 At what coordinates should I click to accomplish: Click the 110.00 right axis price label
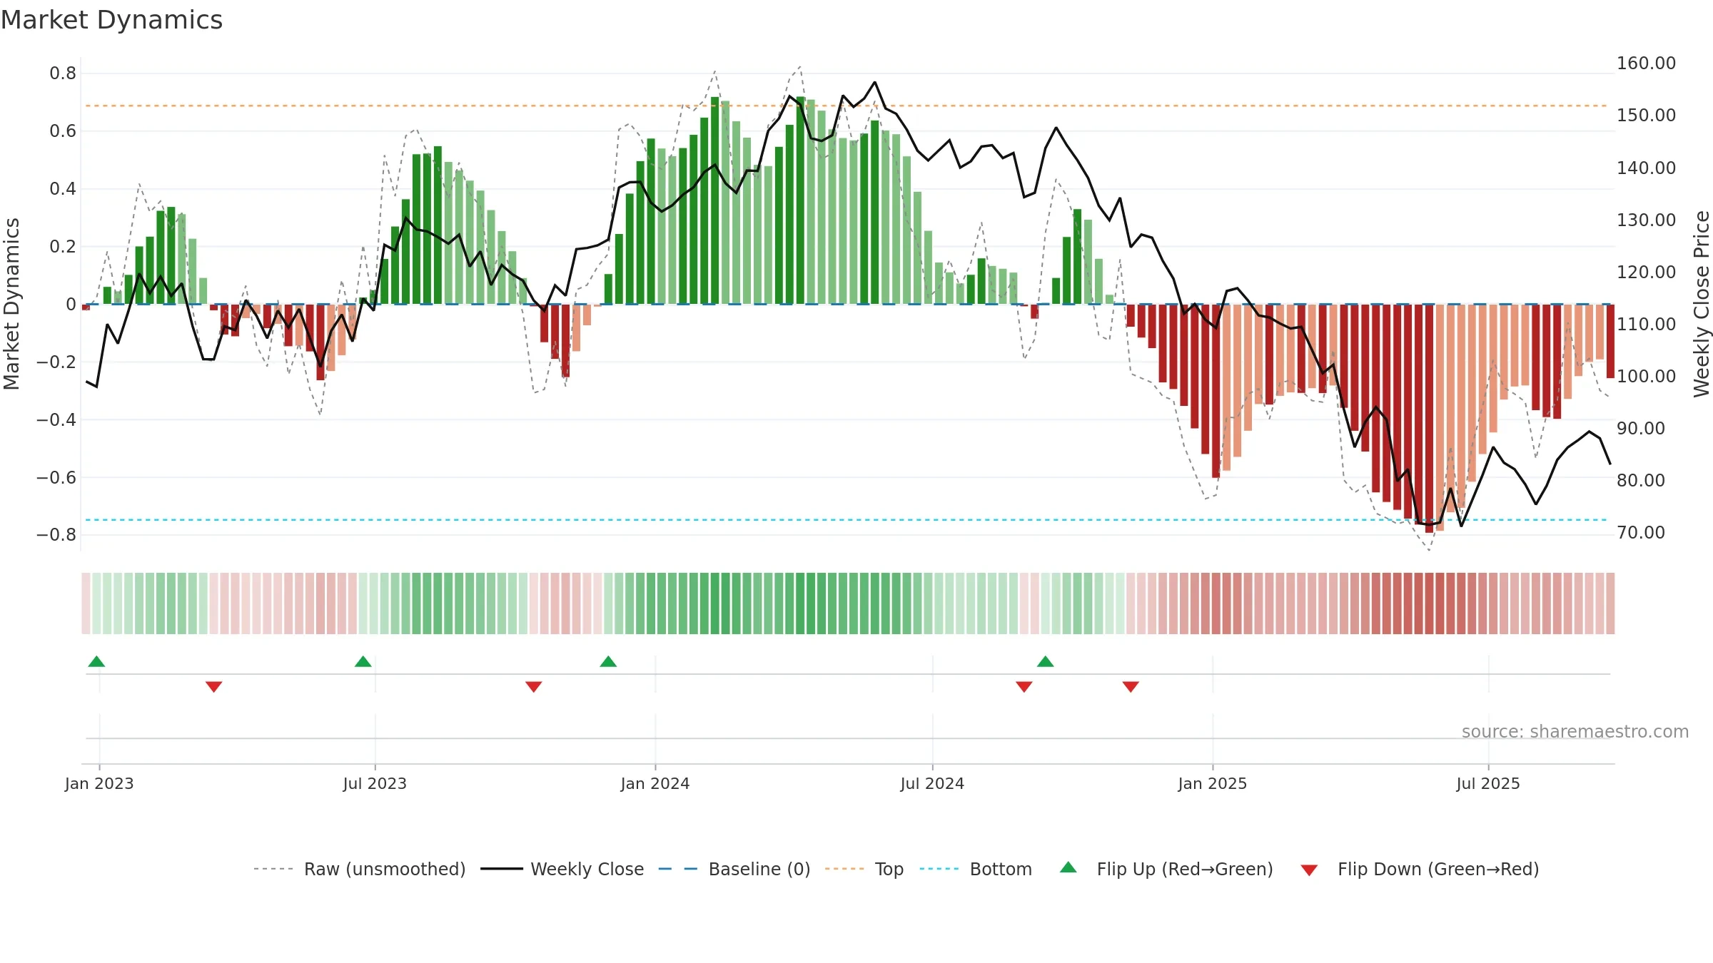coord(1646,325)
